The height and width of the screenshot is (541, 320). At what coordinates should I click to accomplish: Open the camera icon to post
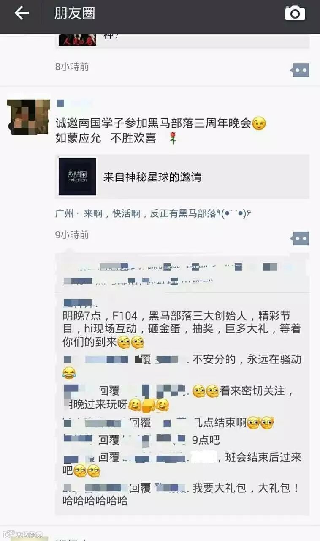295,14
